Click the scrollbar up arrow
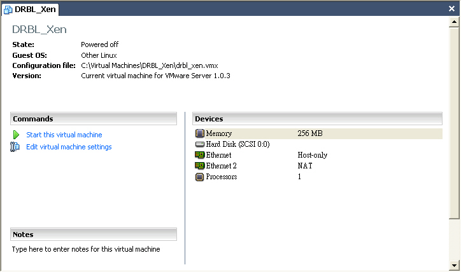Viewport: 461px width, 272px height. [x=454, y=22]
